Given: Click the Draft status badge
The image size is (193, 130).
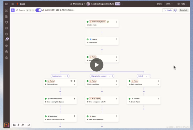Looking at the screenshot, I should coord(118,4).
